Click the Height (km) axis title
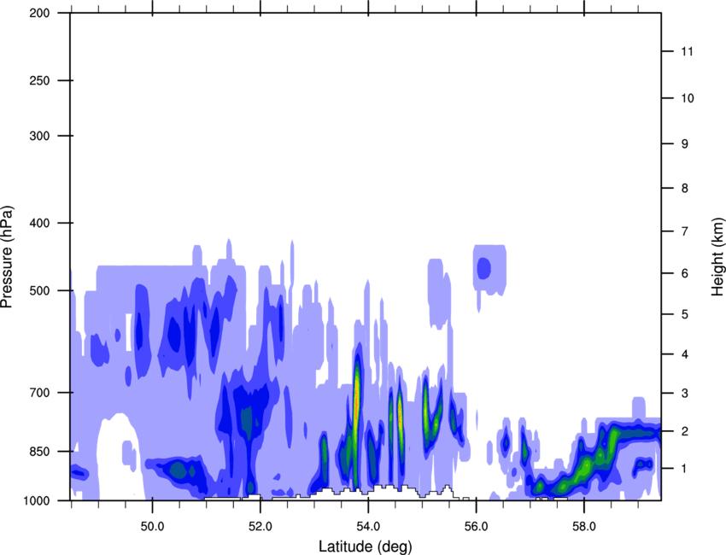The image size is (726, 555). [x=717, y=256]
